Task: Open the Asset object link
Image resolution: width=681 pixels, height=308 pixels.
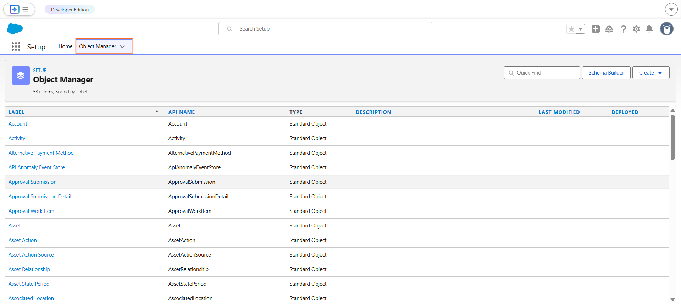Action: coord(15,226)
